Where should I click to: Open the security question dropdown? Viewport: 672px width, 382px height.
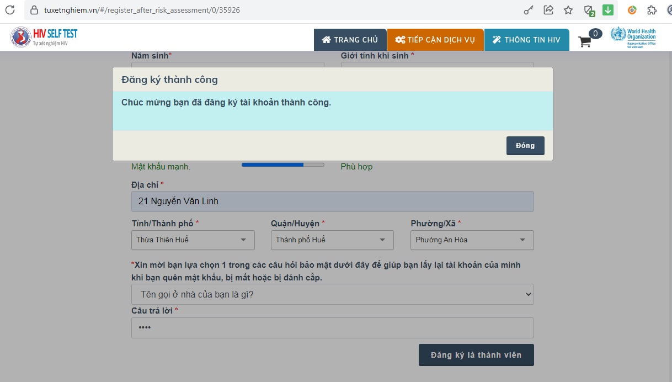coord(332,294)
